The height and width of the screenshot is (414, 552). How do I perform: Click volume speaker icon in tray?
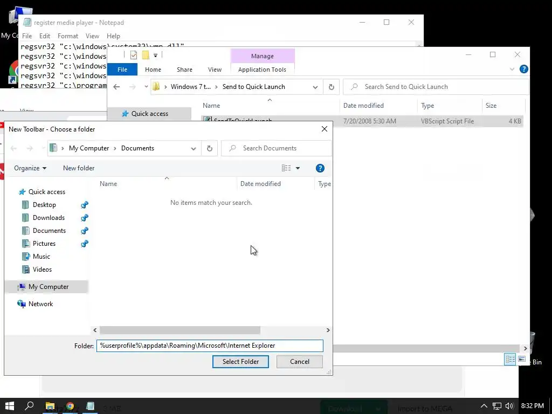pyautogui.click(x=509, y=406)
